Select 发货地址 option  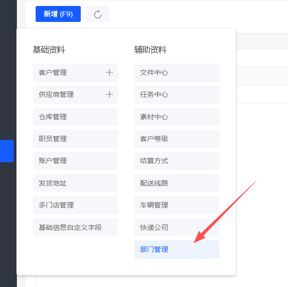pos(75,183)
